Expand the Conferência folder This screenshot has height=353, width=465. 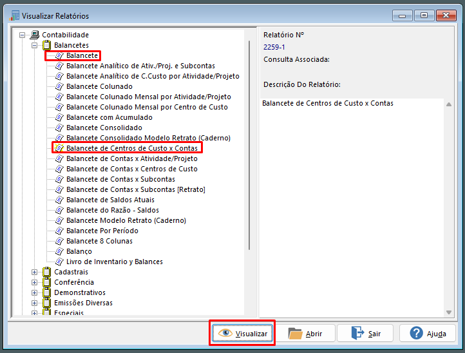coord(34,282)
